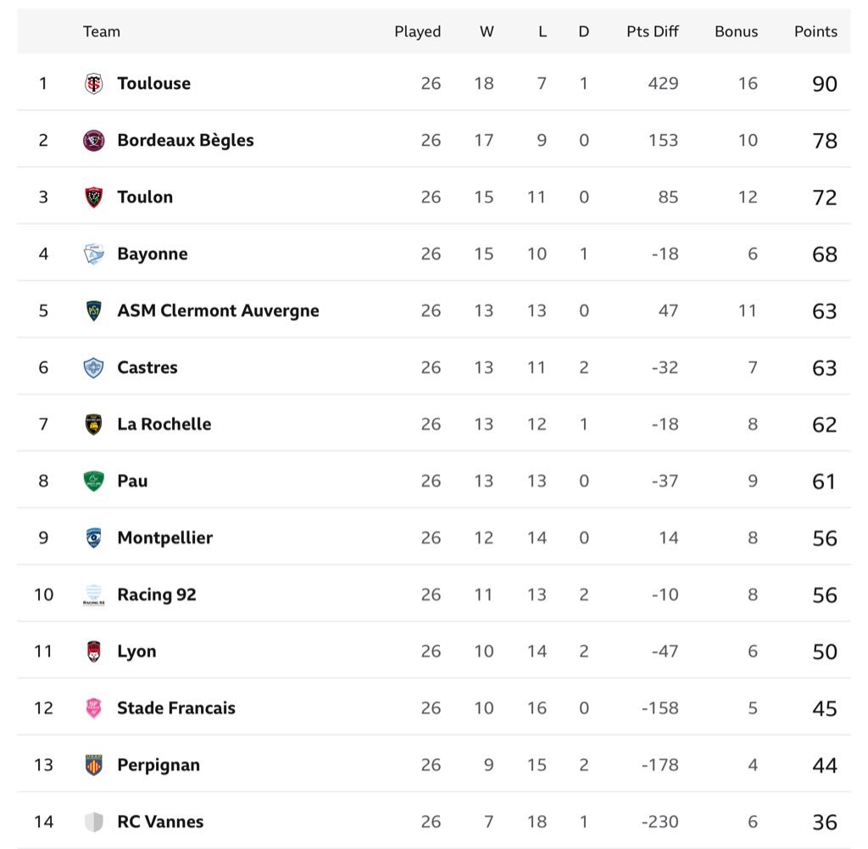Select the Castres team crest

(93, 367)
